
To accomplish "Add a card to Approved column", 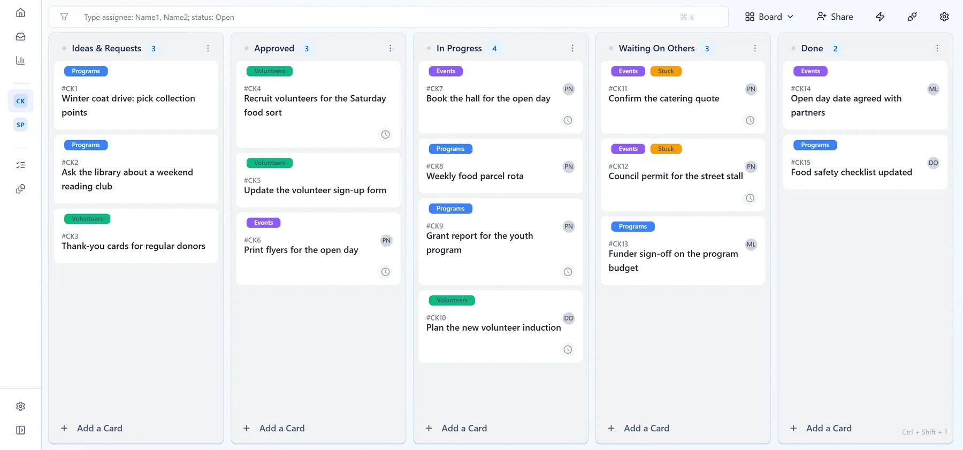I will 274,428.
